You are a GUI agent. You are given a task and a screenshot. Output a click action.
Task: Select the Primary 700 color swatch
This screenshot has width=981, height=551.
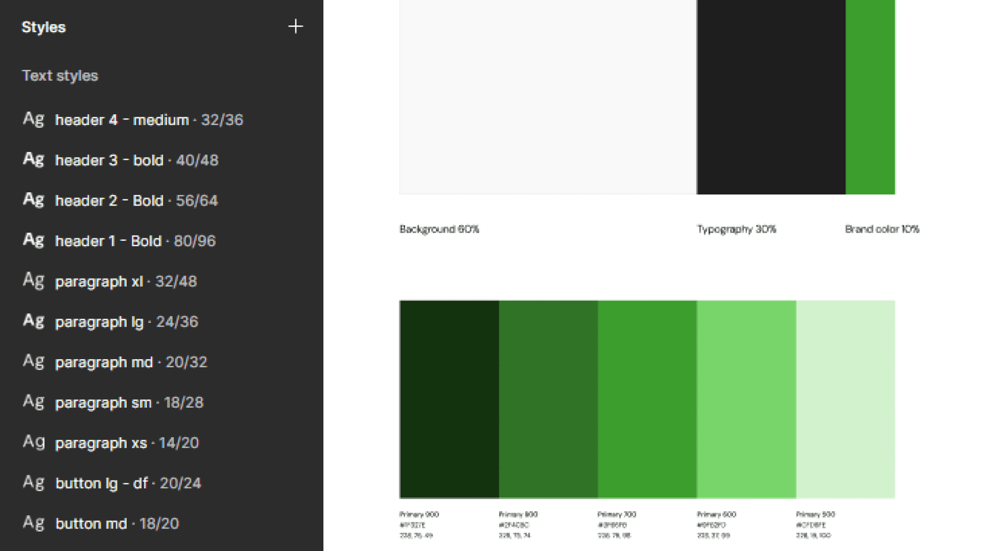pyautogui.click(x=645, y=398)
